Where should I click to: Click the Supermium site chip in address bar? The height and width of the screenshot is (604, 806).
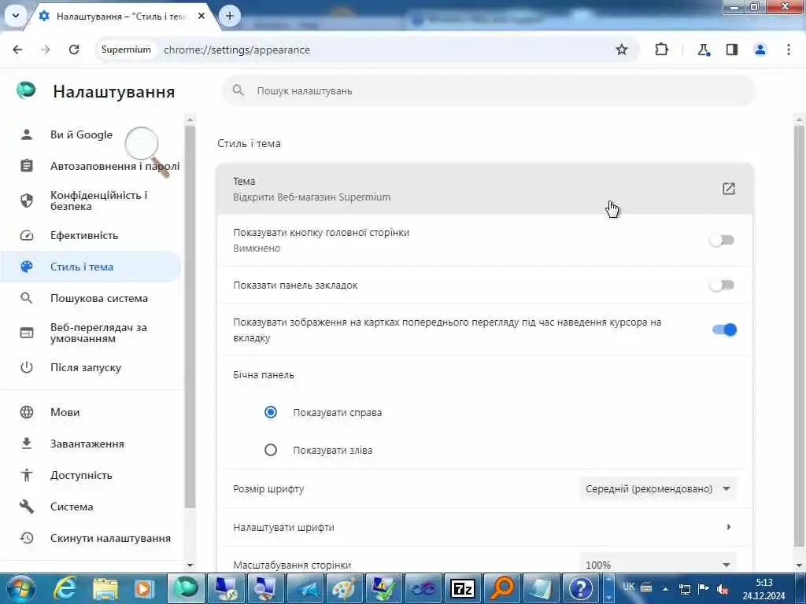click(126, 50)
